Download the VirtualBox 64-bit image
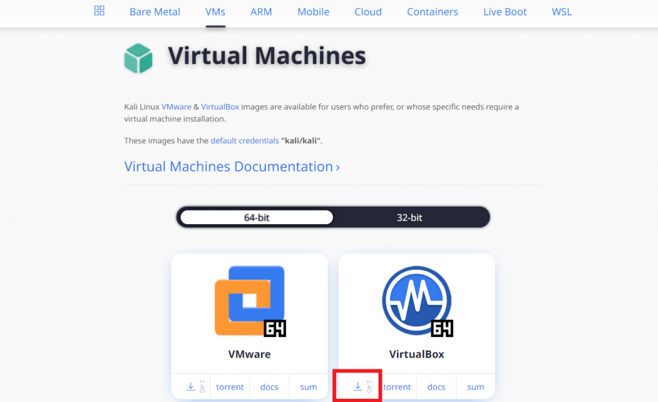 coord(358,387)
